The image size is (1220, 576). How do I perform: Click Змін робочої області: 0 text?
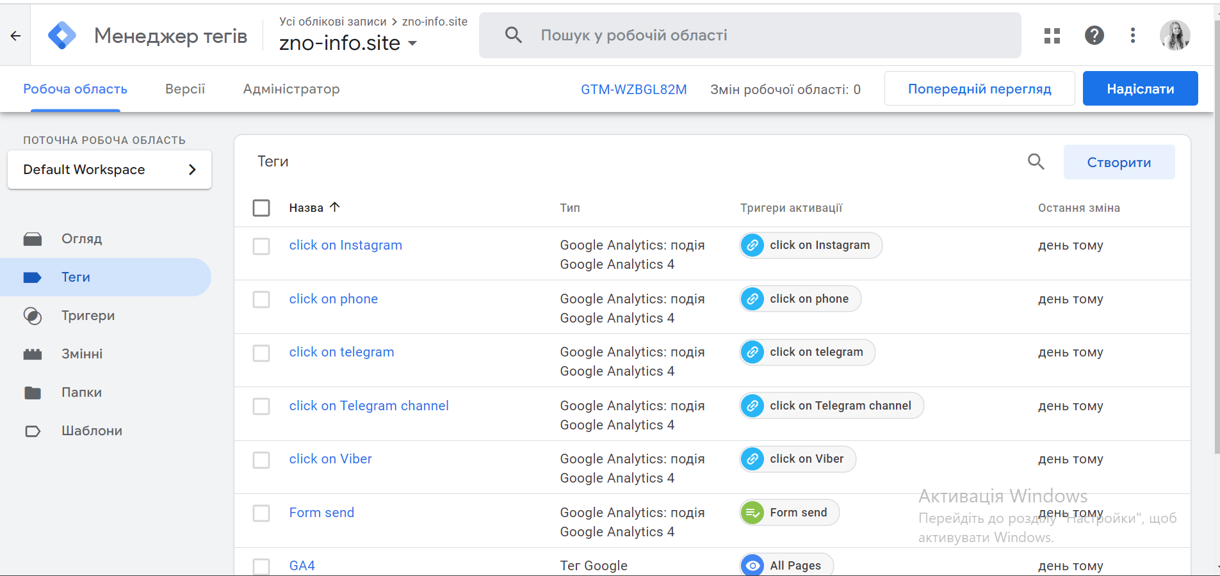click(x=785, y=90)
